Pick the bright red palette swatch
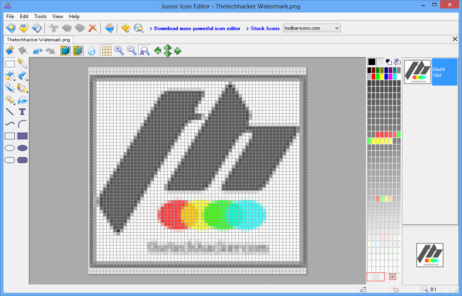This screenshot has height=296, width=462. 374,77
